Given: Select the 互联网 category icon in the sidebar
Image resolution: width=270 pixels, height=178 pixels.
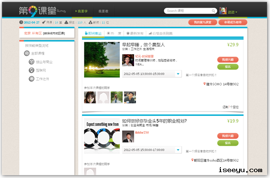Looking at the screenshot, I should click(31, 70).
